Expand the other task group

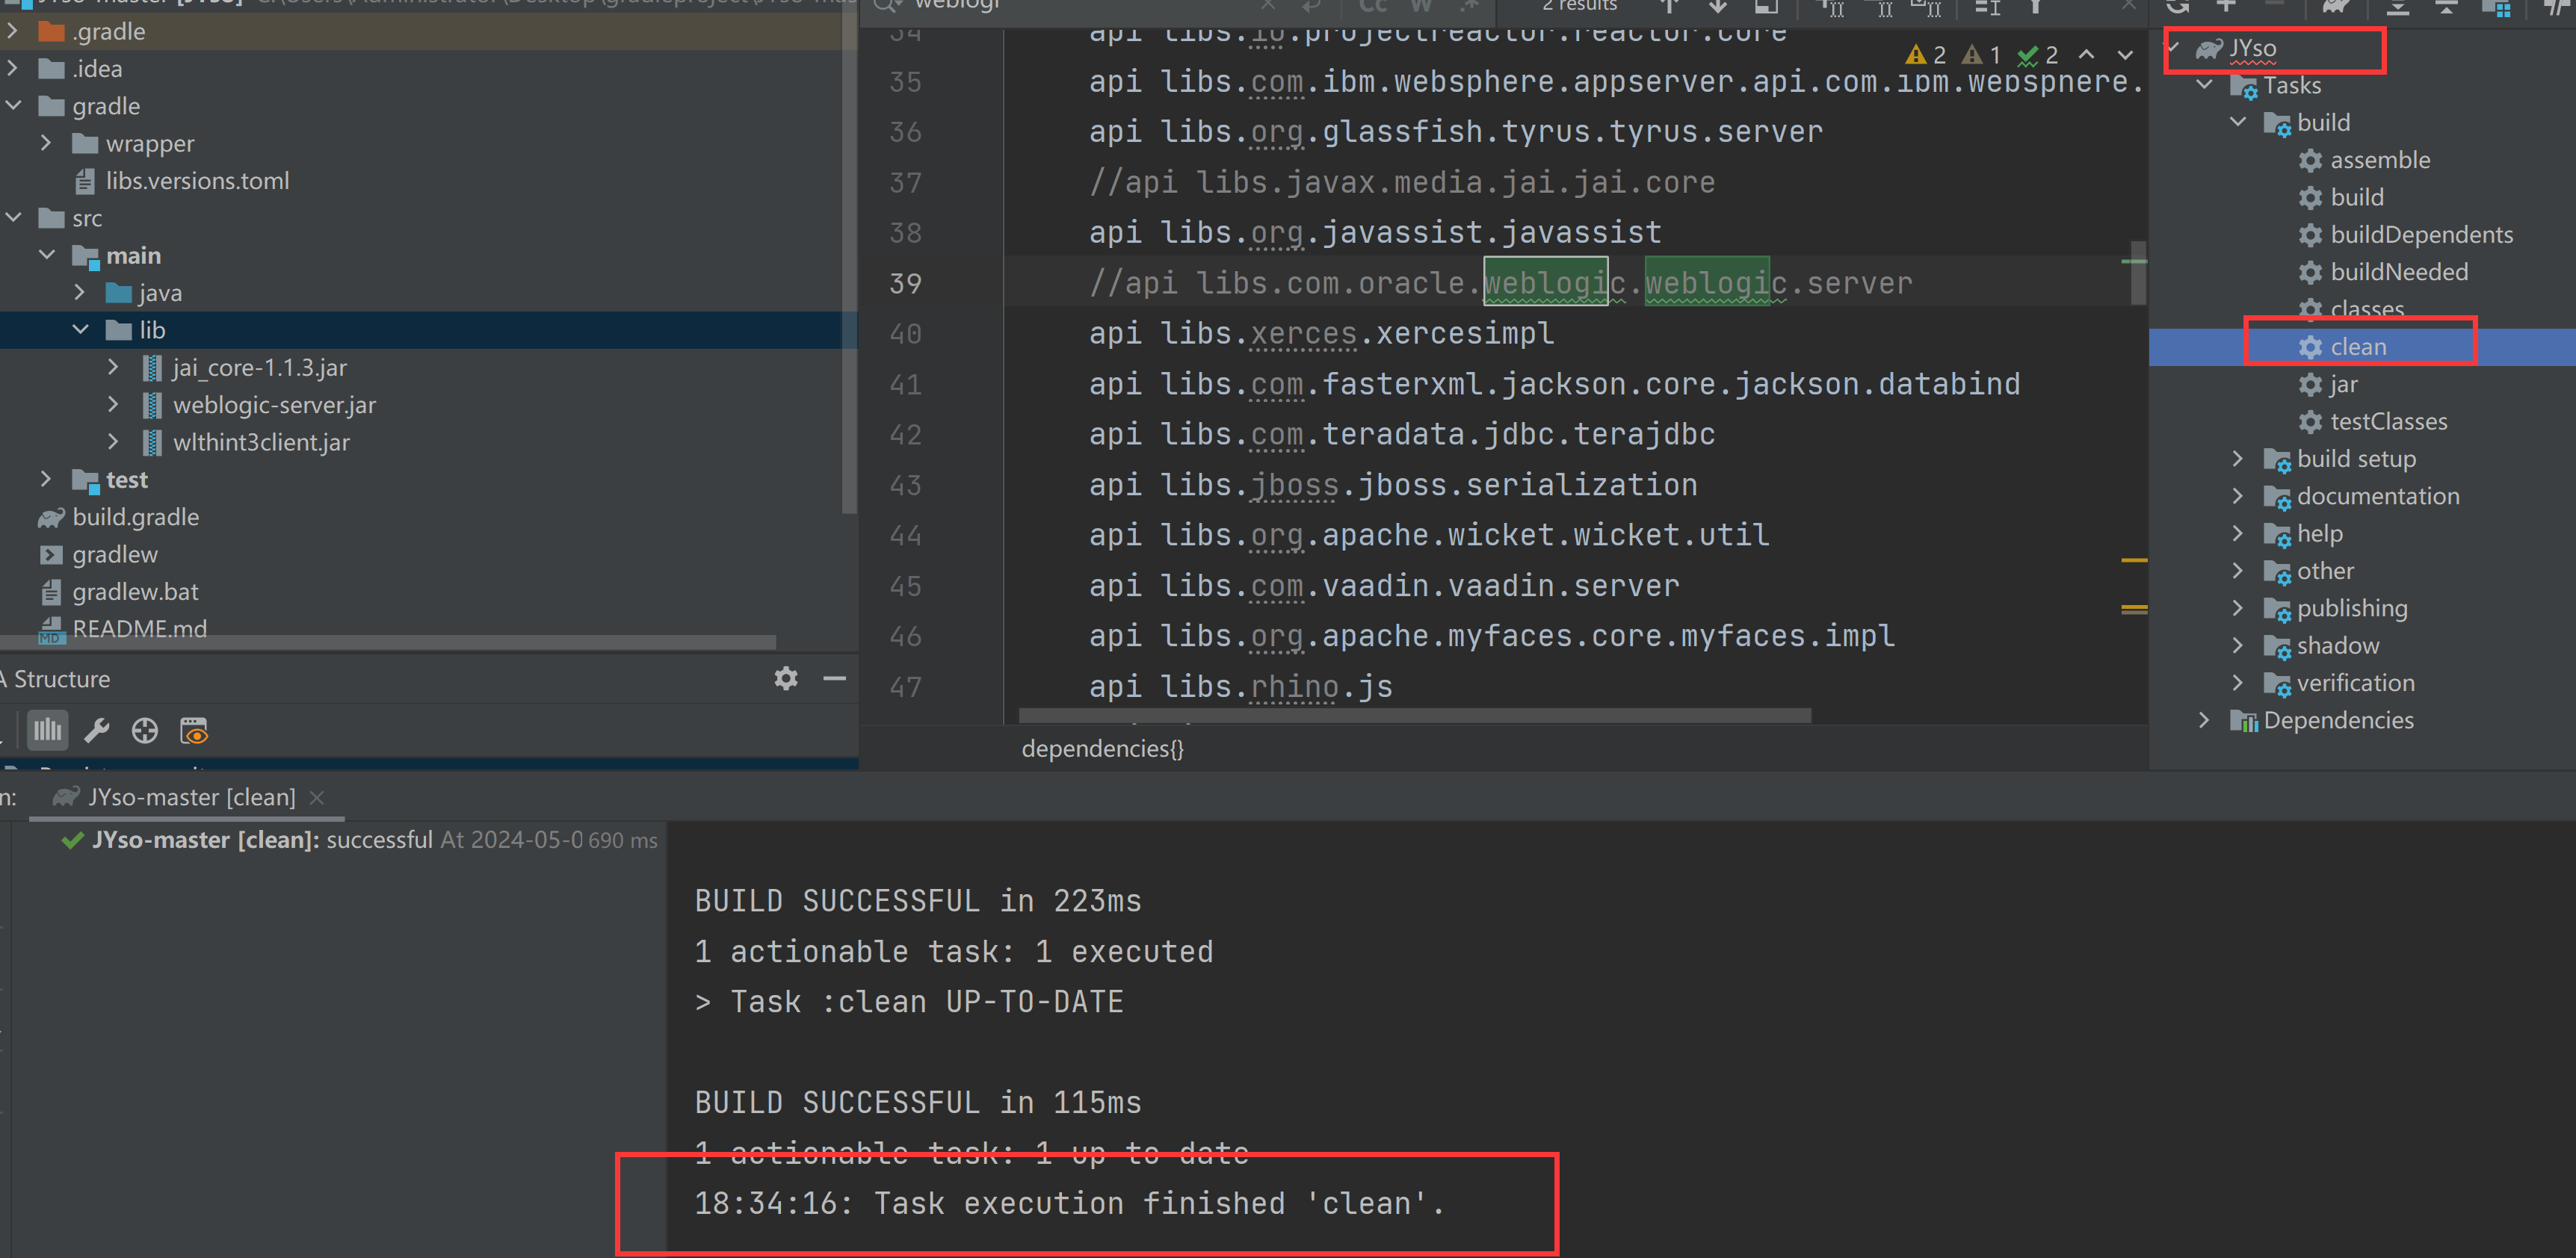click(2238, 571)
